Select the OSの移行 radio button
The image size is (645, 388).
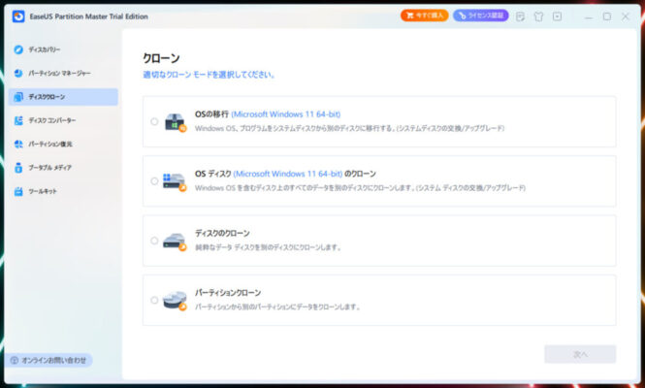[x=154, y=121]
